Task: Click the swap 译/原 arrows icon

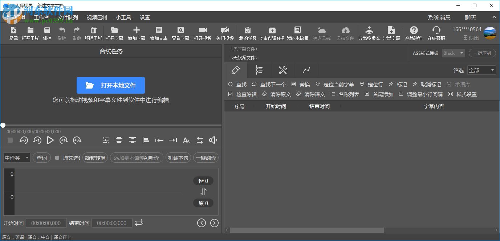Action: point(203,192)
